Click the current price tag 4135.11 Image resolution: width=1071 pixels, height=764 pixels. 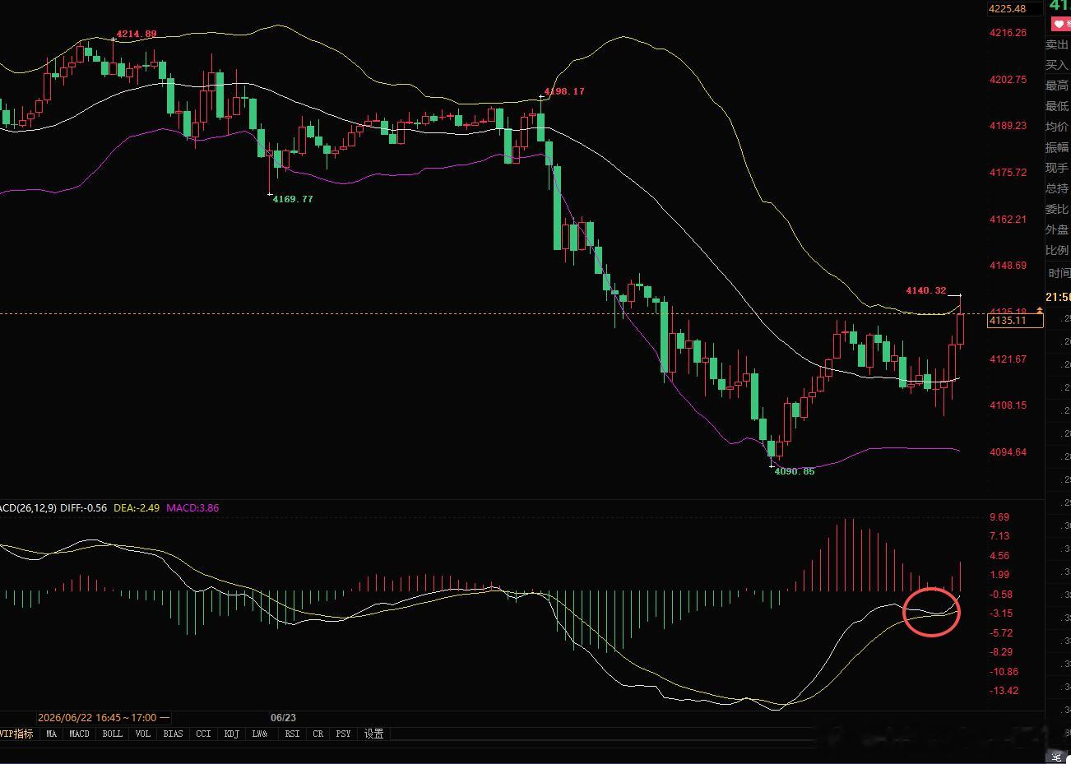pos(1015,321)
